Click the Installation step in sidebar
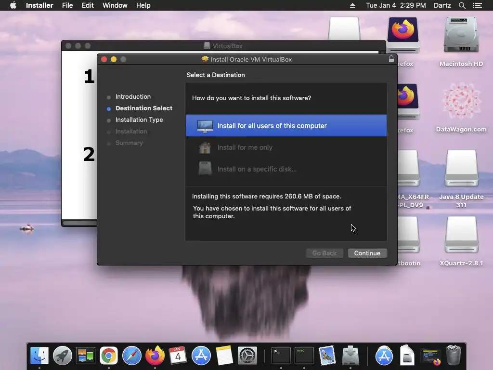 point(131,131)
